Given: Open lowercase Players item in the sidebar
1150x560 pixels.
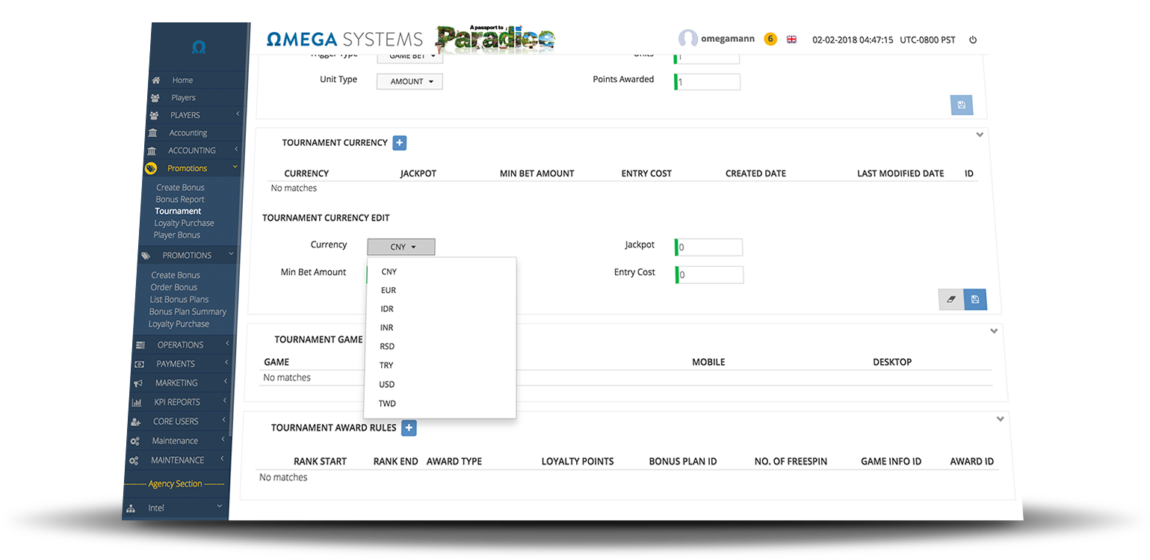Looking at the screenshot, I should (183, 98).
